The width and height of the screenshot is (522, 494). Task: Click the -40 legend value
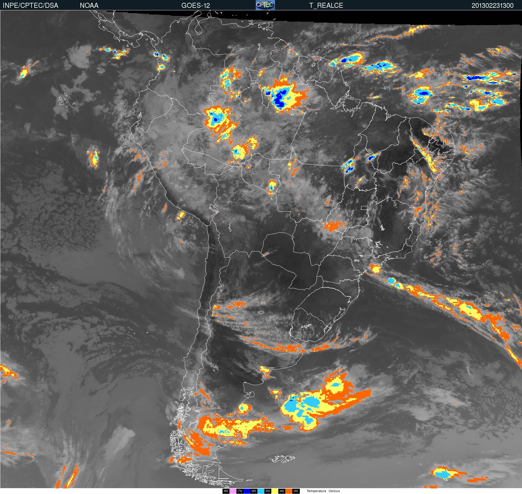[281, 491]
